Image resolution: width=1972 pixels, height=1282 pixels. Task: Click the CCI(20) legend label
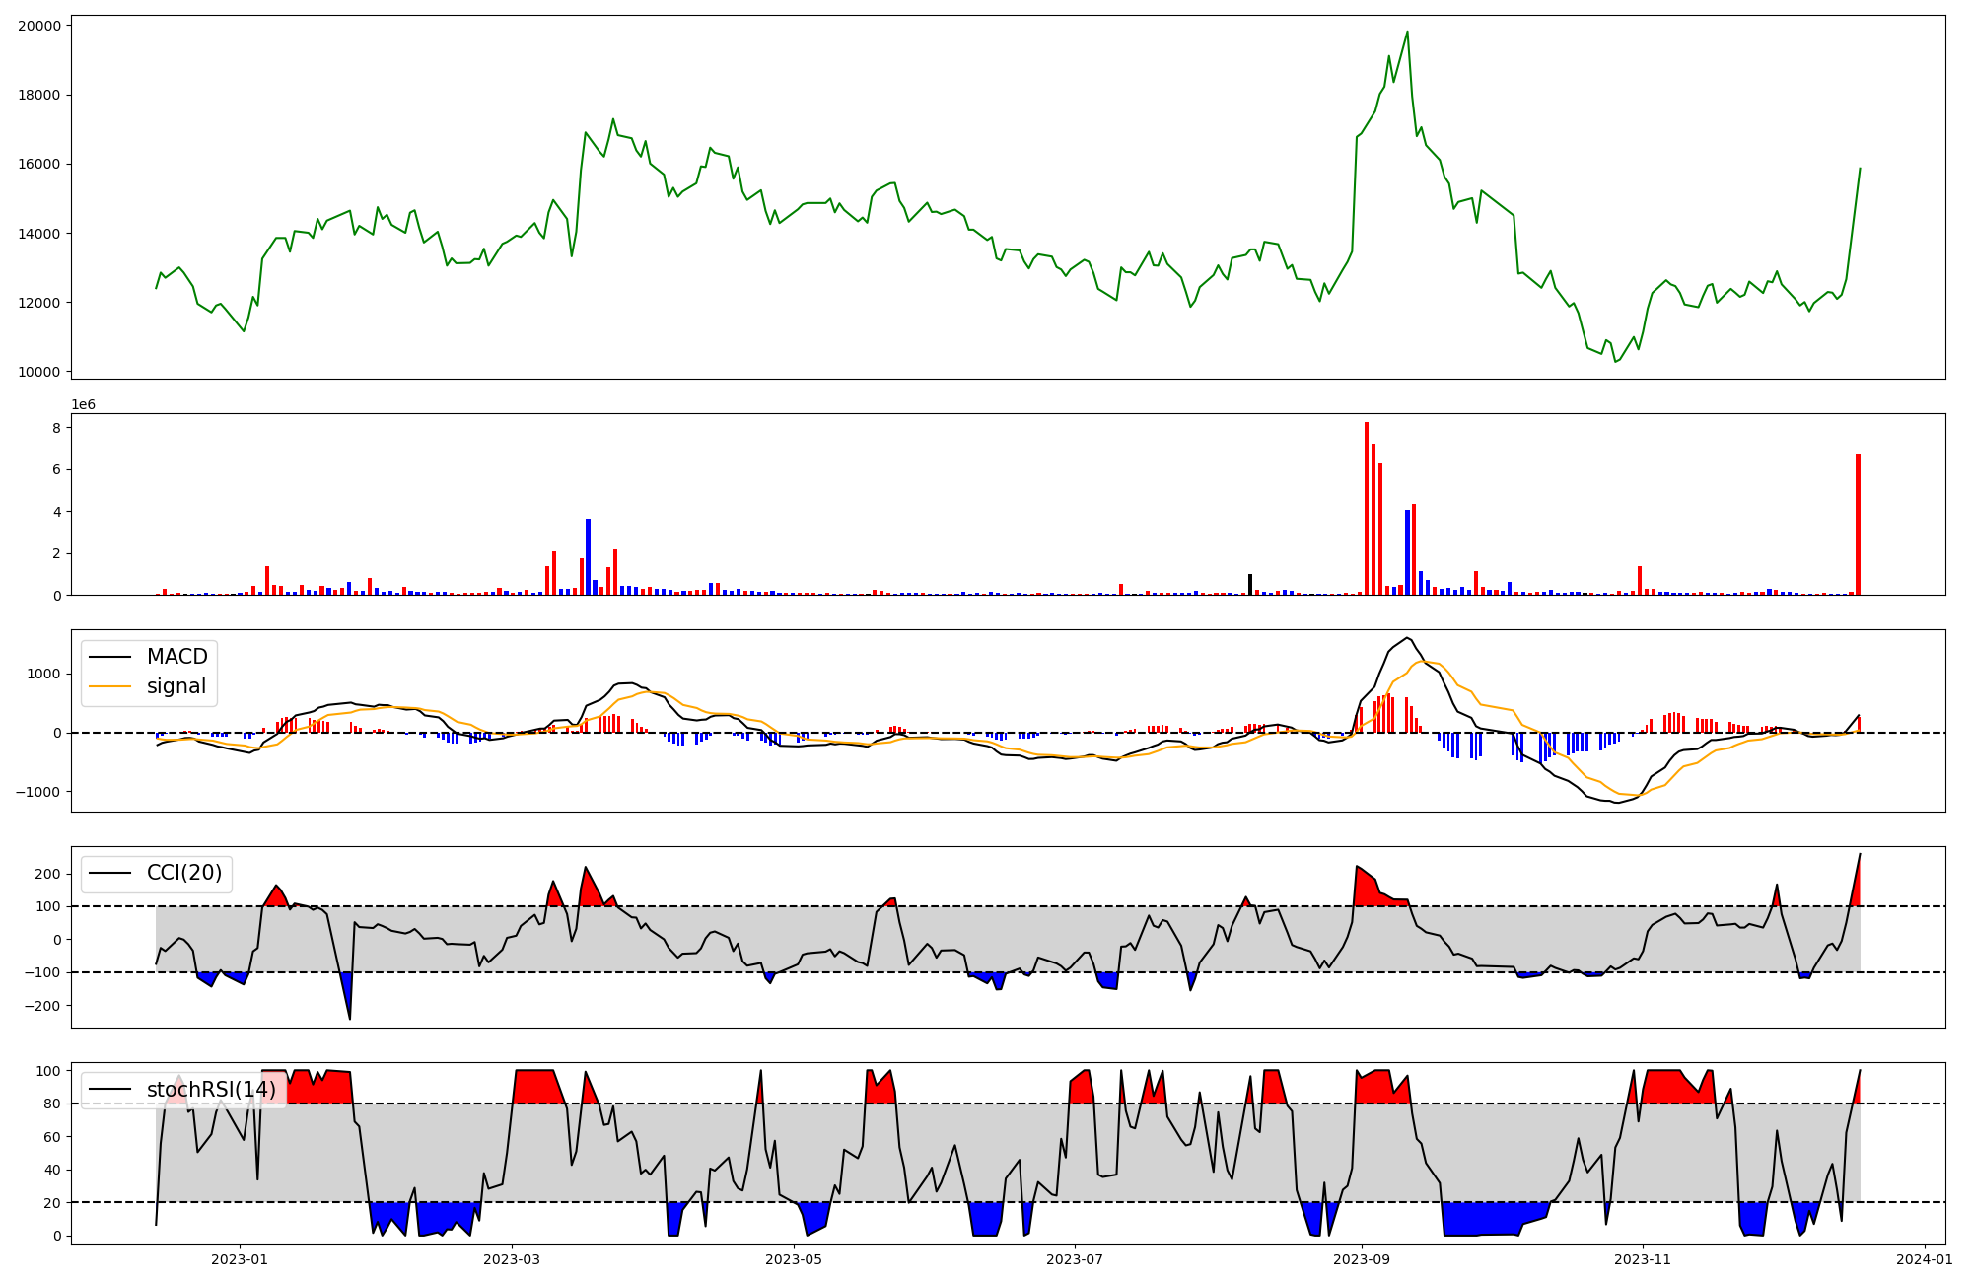pyautogui.click(x=184, y=873)
